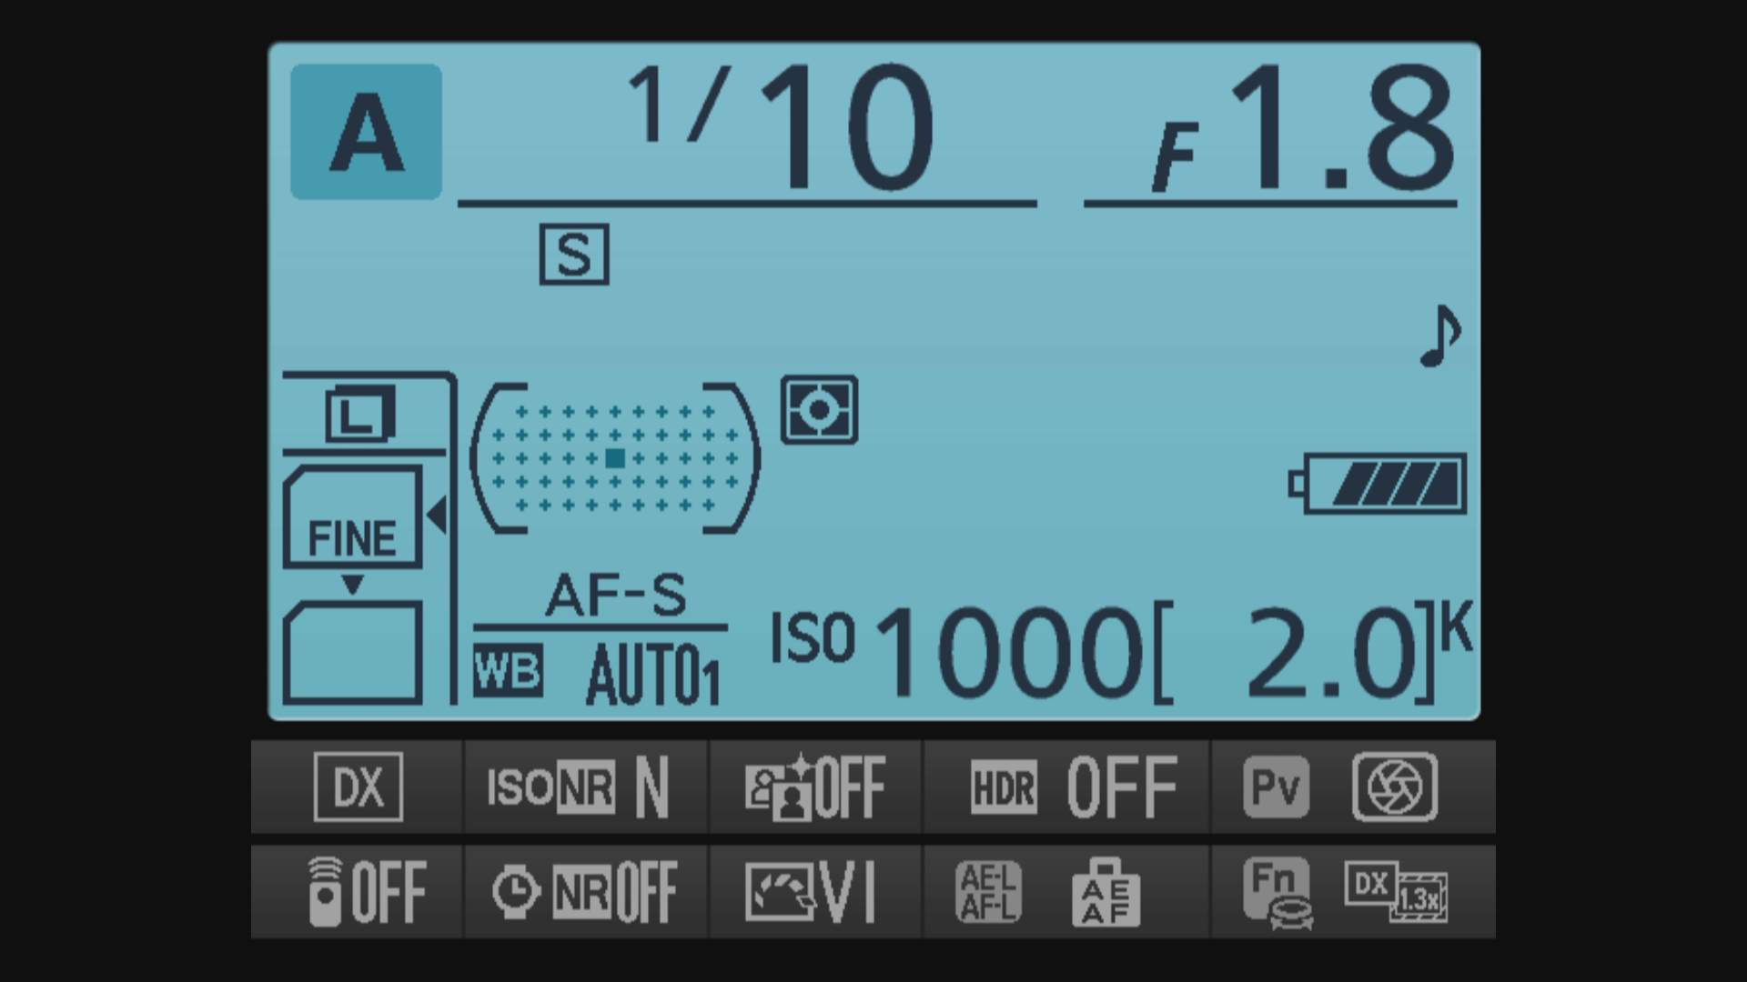1747x982 pixels.
Task: Select the aperture-priority A mode indicator
Action: (x=366, y=132)
